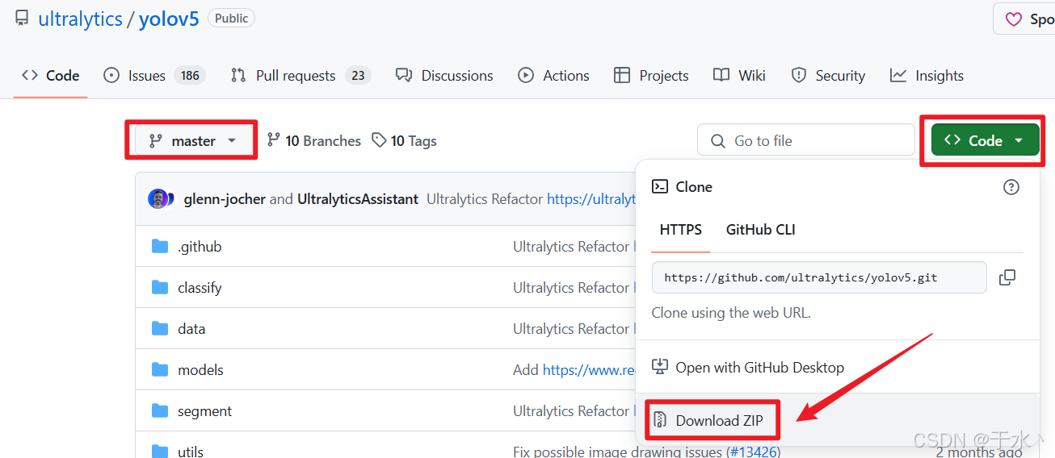Open the Security tab
The height and width of the screenshot is (458, 1055).
pyautogui.click(x=828, y=75)
